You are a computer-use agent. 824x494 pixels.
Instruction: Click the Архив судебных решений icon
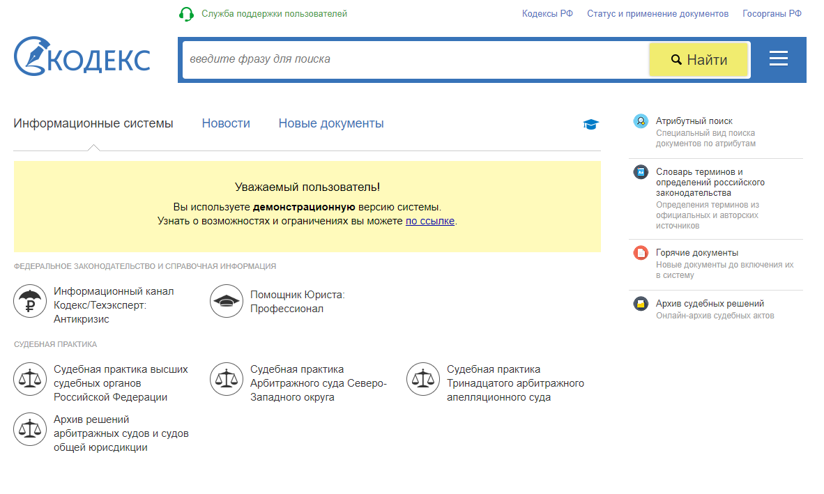point(641,304)
